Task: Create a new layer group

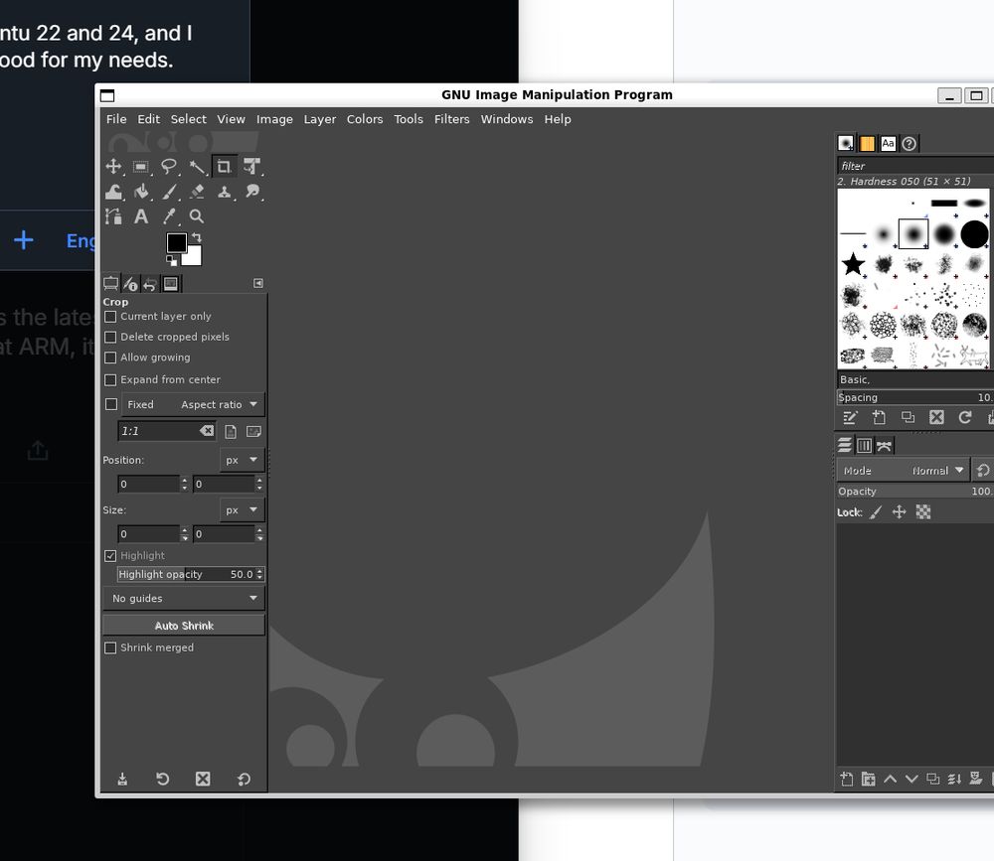Action: click(869, 779)
